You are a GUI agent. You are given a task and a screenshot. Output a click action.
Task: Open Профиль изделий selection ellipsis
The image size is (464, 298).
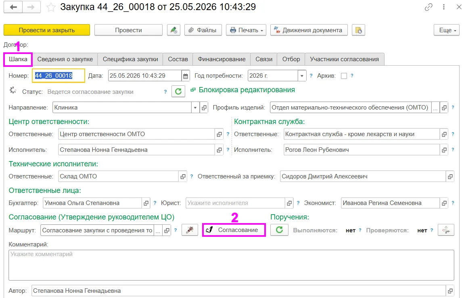tap(435, 108)
